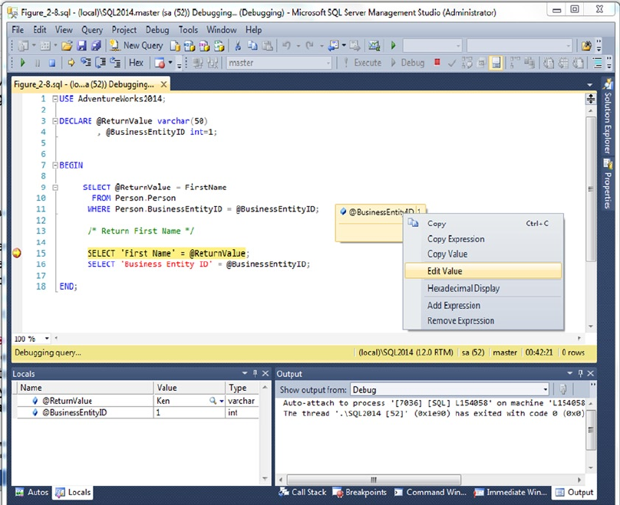Switch to the Autos tab
The image size is (620, 505).
click(31, 493)
